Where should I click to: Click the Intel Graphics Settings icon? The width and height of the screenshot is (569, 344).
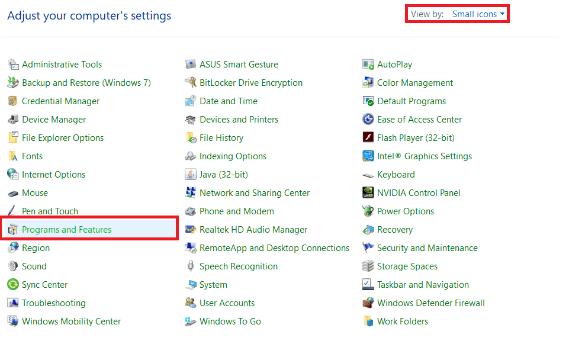pos(368,156)
